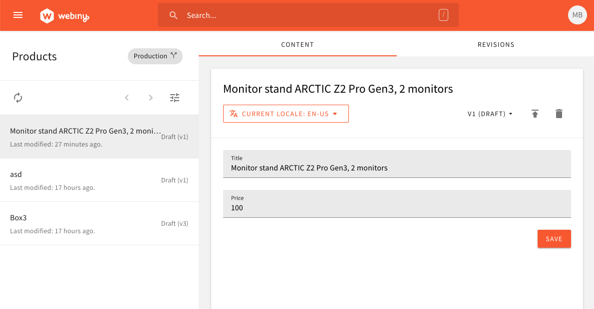
Task: Open the Production environment selector
Action: click(155, 56)
